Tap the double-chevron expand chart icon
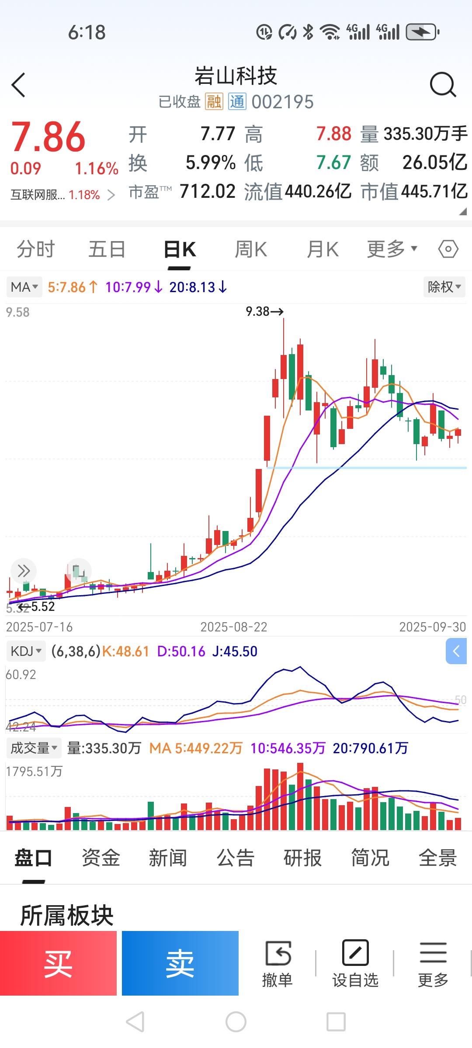Screen dimensions: 472x1048 click(24, 571)
